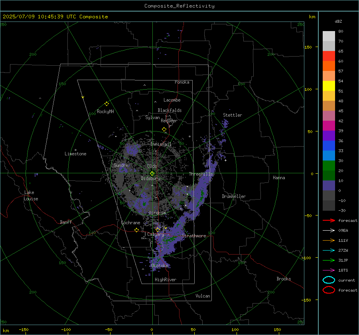Click the Innisfail town label

pyautogui.click(x=161, y=144)
